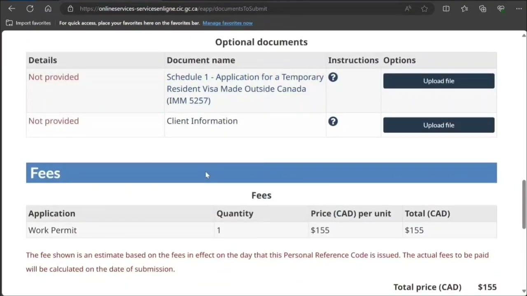Click the Work Permit Total (CAD) cell '$155'
Viewport: 527px width, 296px height.
pos(414,230)
